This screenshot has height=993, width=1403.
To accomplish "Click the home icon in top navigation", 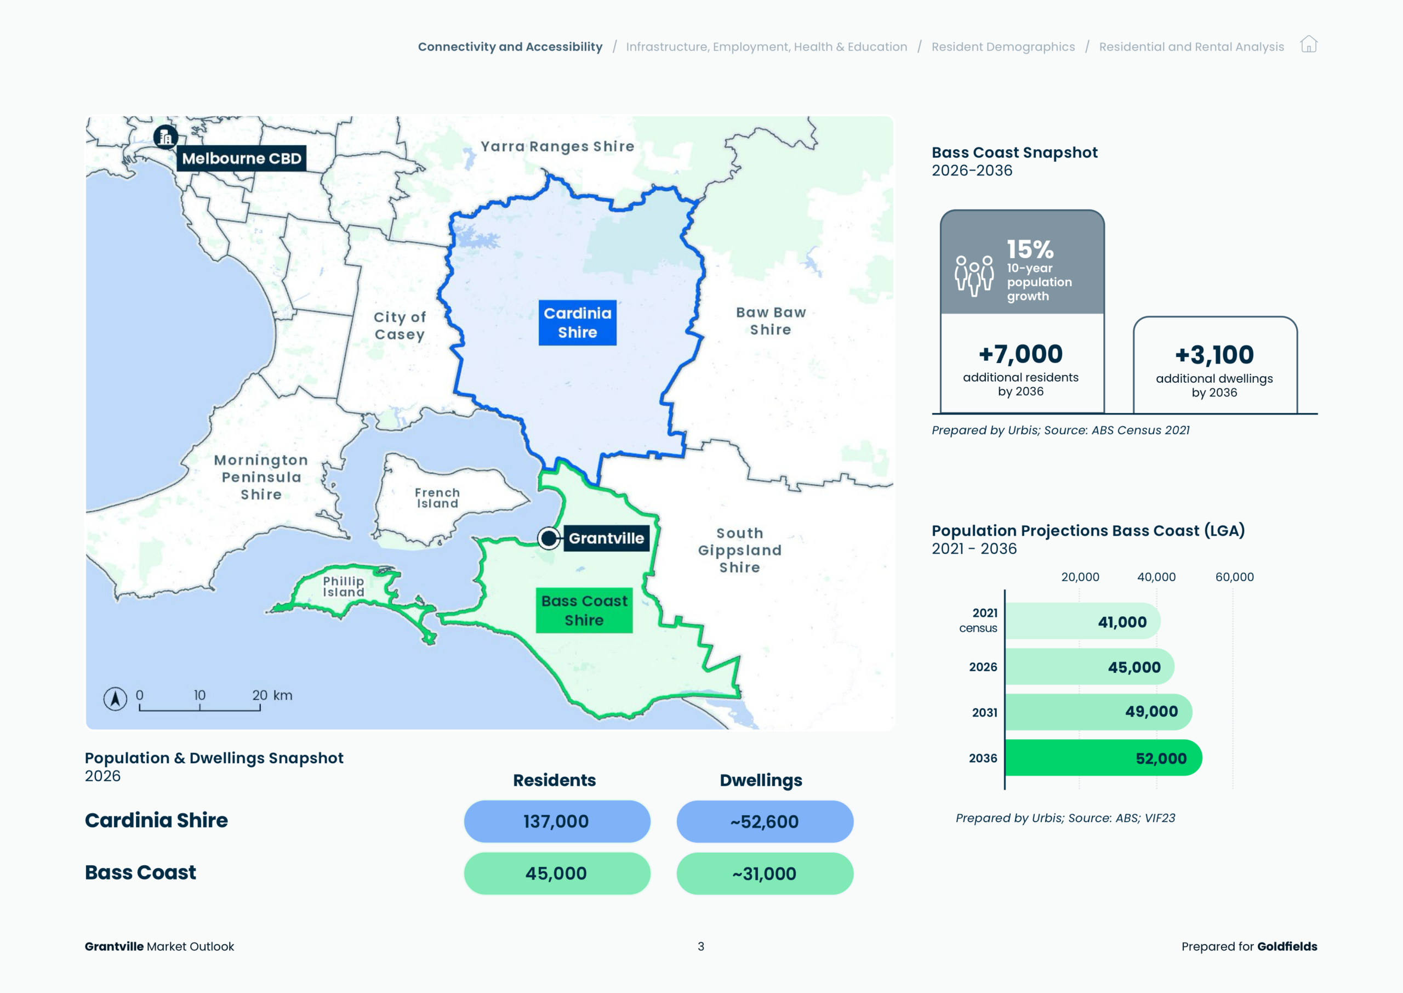I will 1308,44.
